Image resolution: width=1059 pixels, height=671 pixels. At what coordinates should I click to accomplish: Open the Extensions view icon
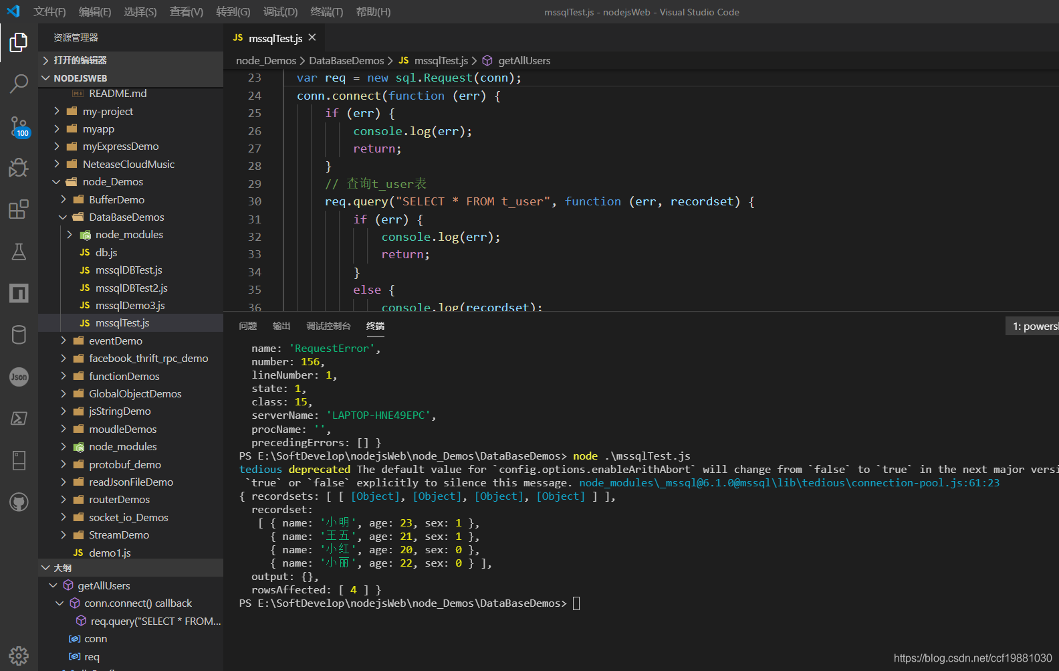click(x=19, y=209)
